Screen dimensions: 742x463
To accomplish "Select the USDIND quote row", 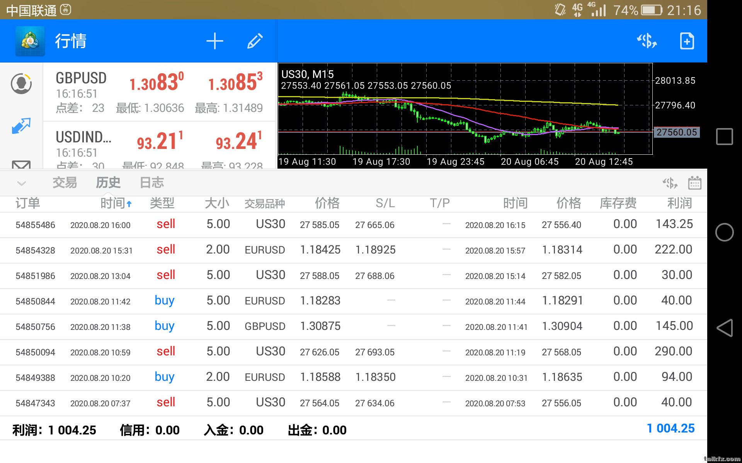I will pyautogui.click(x=159, y=145).
